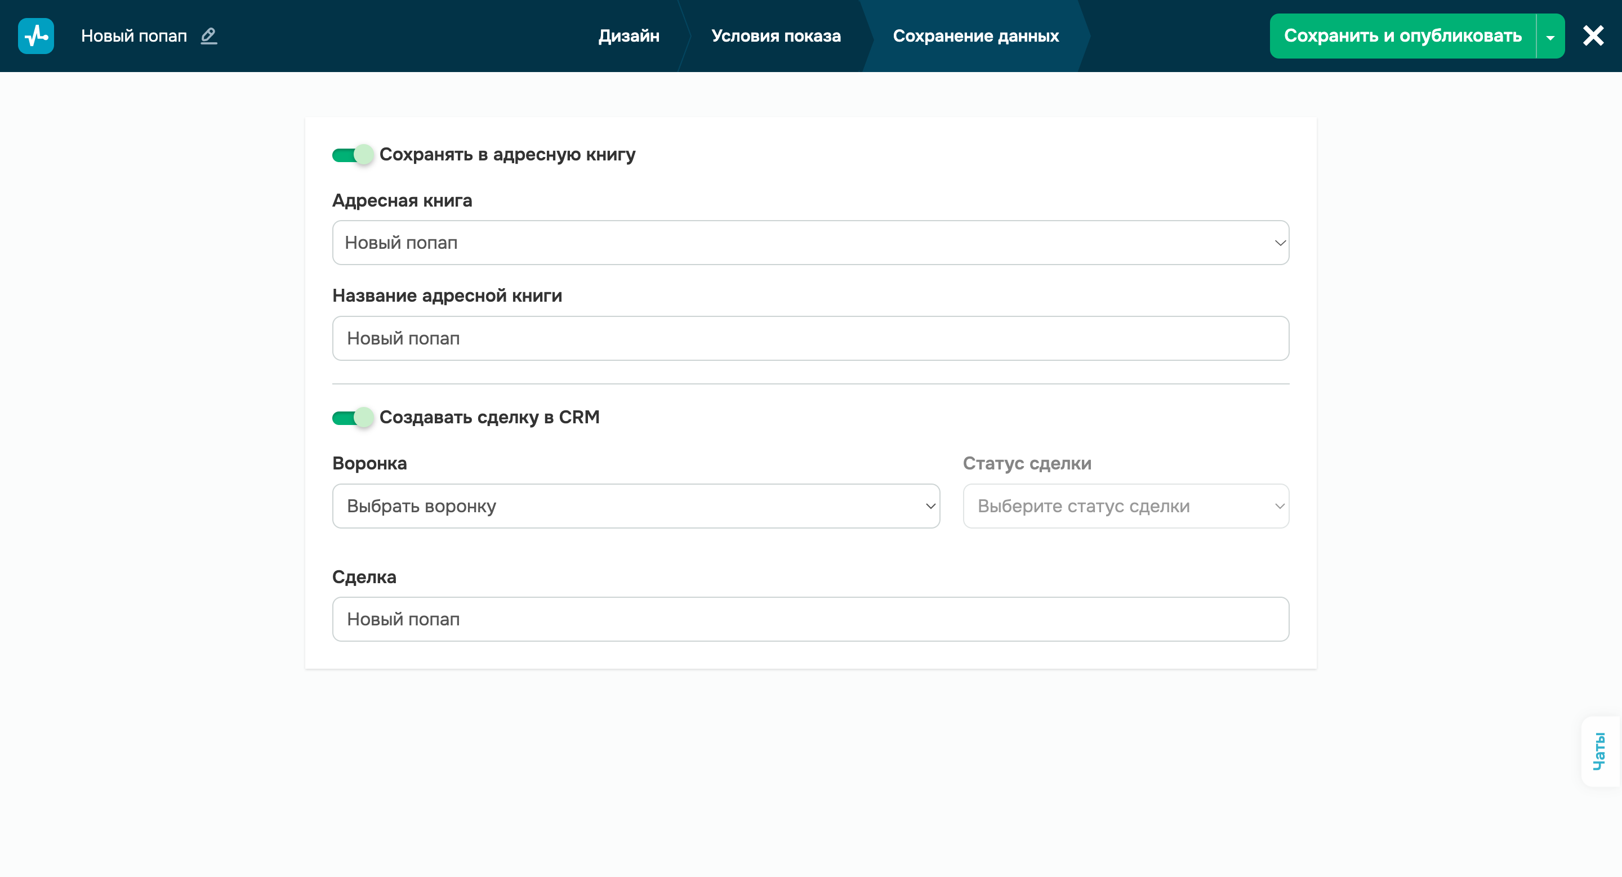Image resolution: width=1622 pixels, height=877 pixels.
Task: Select the Сохранение данных tab
Action: click(975, 36)
